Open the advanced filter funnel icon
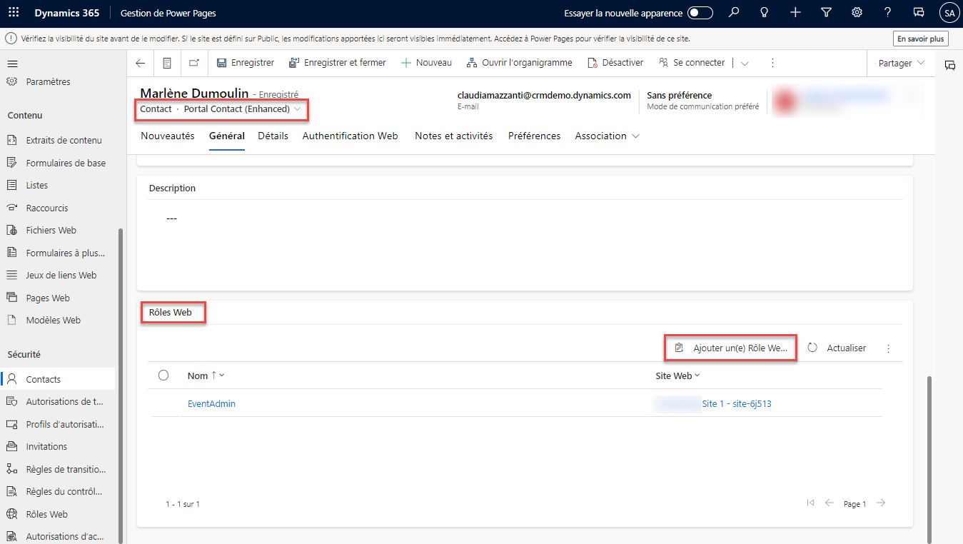Image resolution: width=963 pixels, height=544 pixels. click(826, 13)
